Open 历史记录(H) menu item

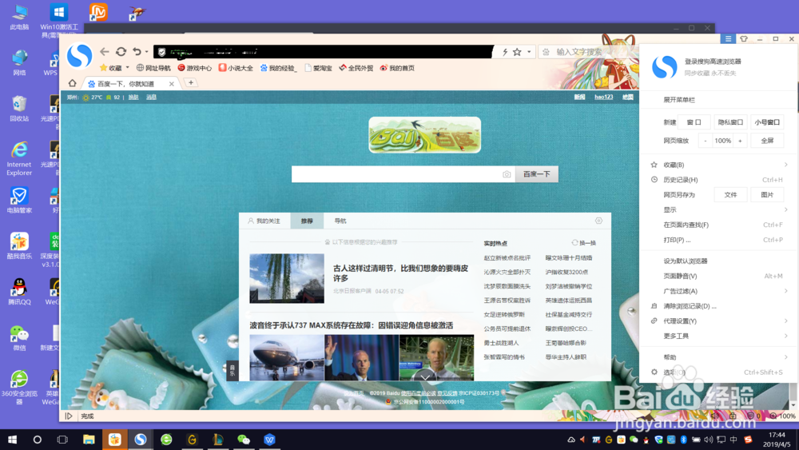[718, 179]
